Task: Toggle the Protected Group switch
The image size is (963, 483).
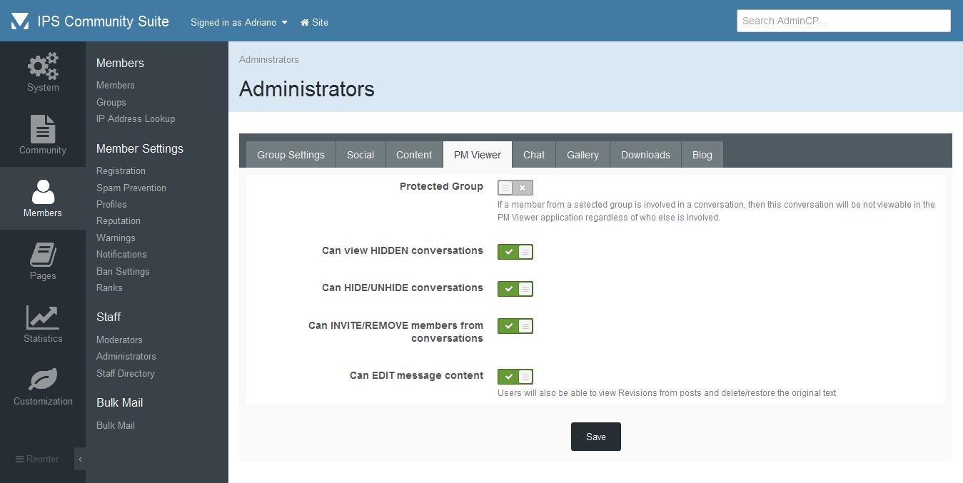Action: point(515,188)
